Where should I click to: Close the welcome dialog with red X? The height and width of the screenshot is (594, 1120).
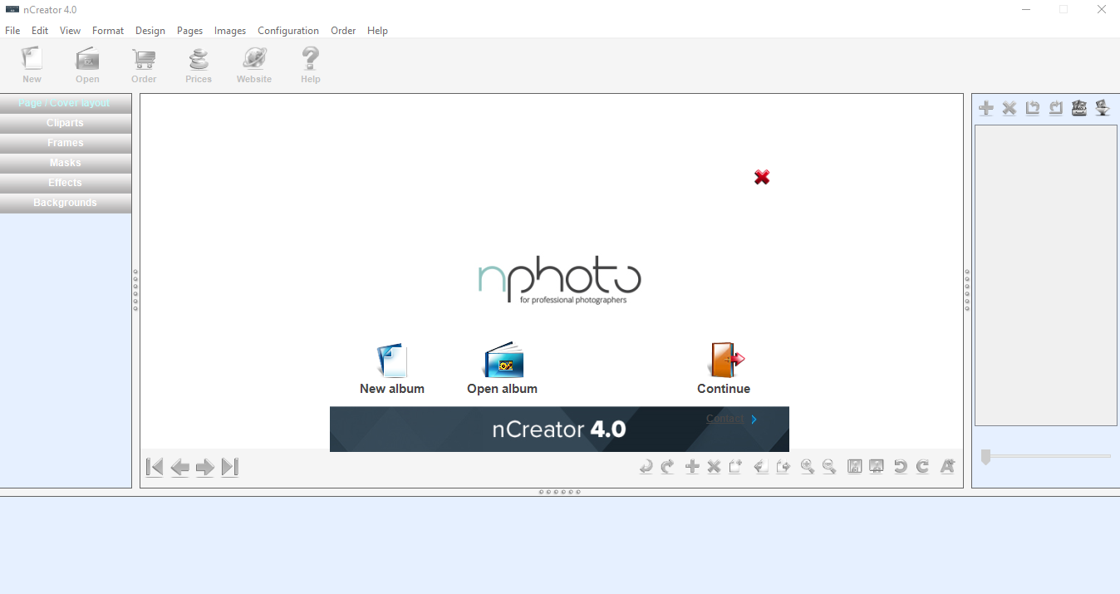[762, 177]
